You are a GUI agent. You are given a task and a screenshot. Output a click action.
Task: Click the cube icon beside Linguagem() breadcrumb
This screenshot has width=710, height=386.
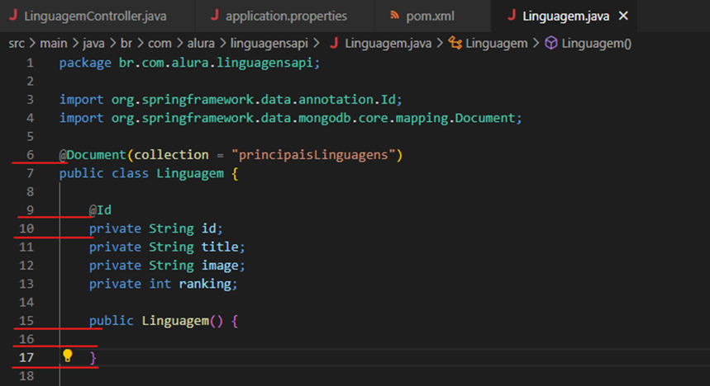[551, 43]
